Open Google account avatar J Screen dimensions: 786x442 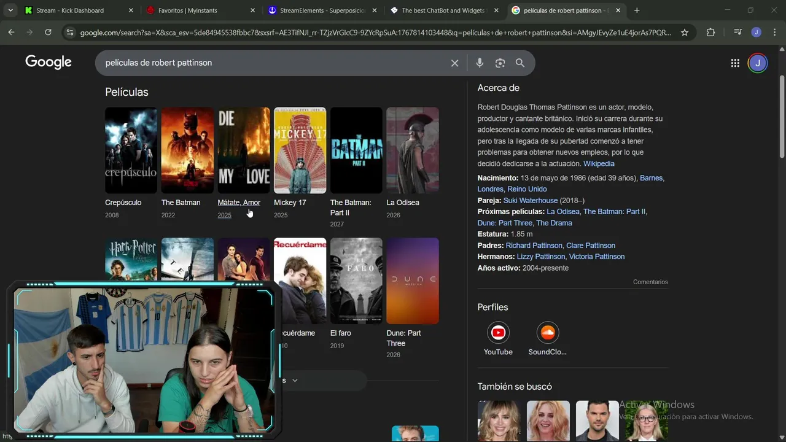click(758, 63)
